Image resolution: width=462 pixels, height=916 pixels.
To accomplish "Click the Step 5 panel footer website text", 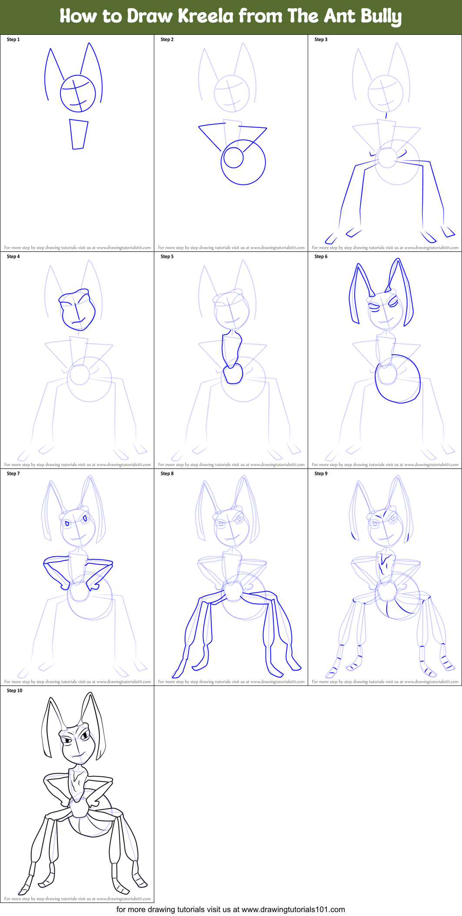I will point(231,465).
